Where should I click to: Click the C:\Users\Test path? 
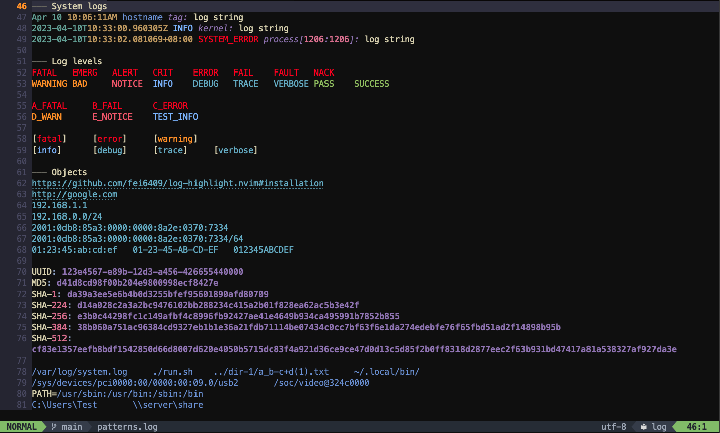(64, 405)
